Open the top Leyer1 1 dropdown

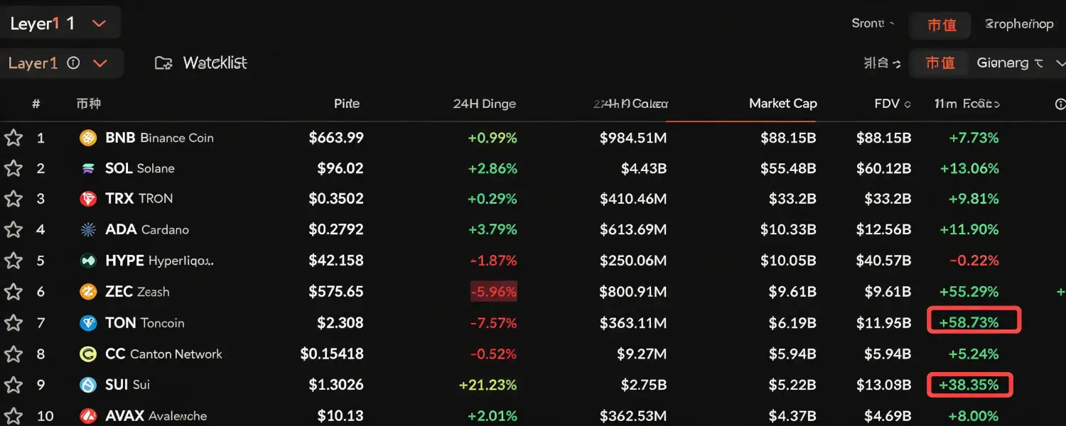click(60, 23)
